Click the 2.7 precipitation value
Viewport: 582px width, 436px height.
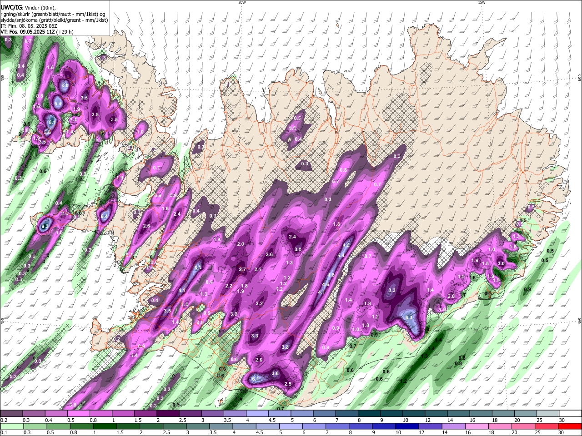(x=242, y=269)
